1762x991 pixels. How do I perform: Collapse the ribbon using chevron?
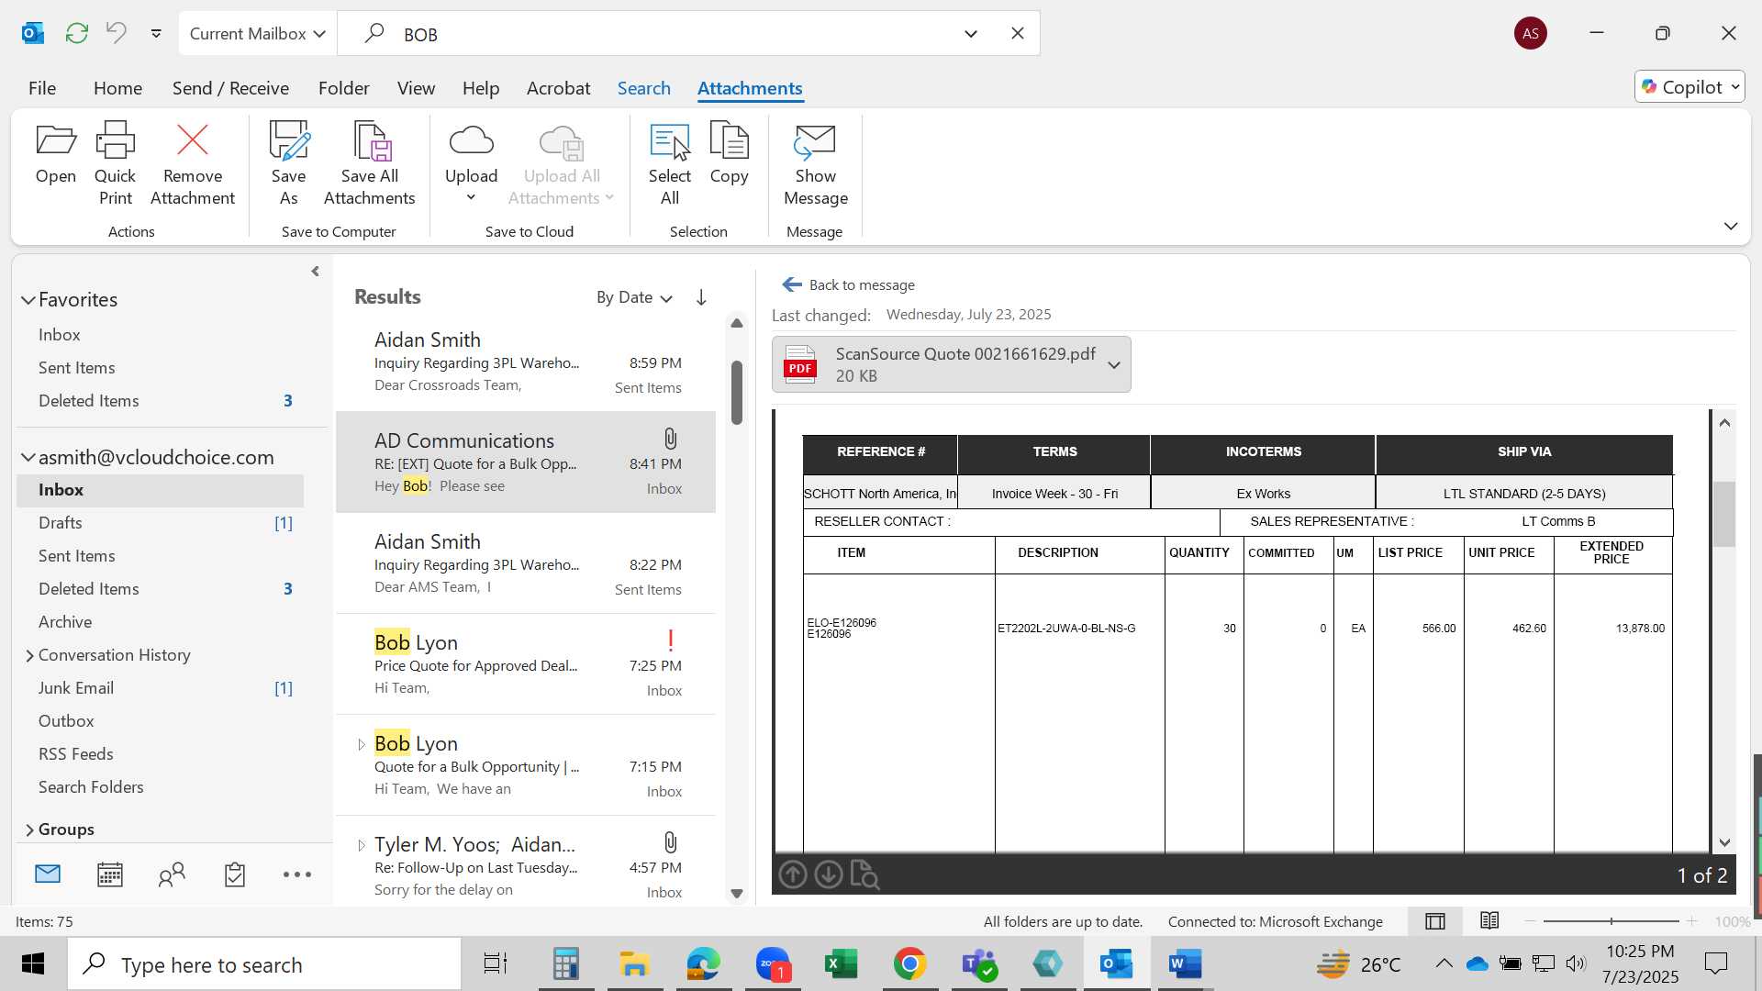tap(1731, 226)
